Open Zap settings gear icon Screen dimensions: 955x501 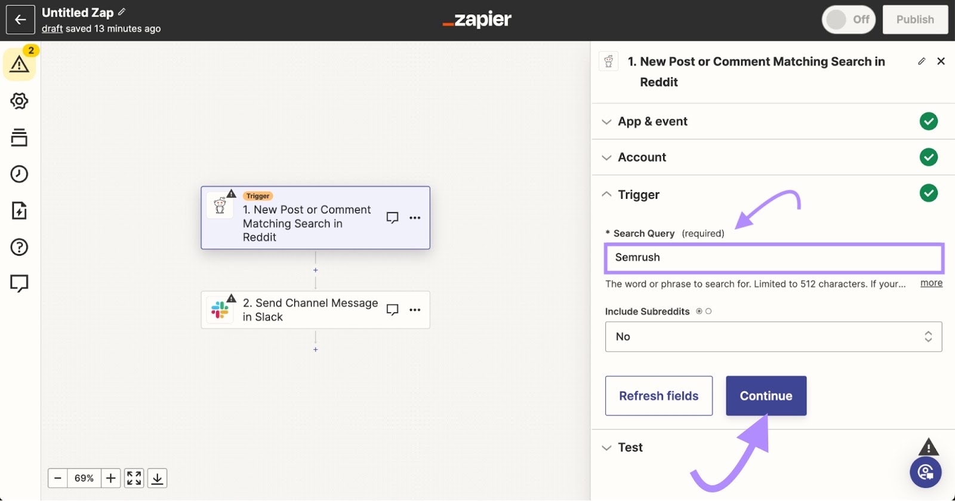(x=19, y=101)
